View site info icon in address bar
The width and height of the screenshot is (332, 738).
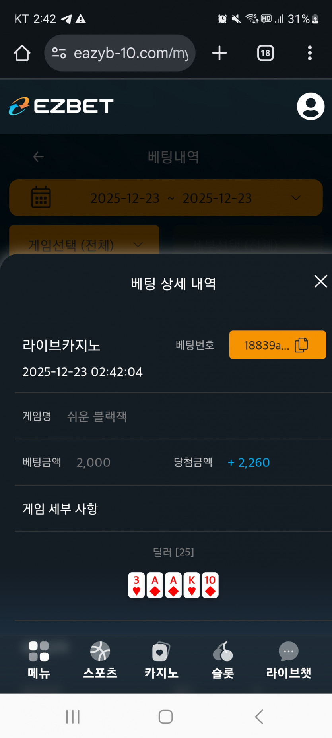[59, 53]
